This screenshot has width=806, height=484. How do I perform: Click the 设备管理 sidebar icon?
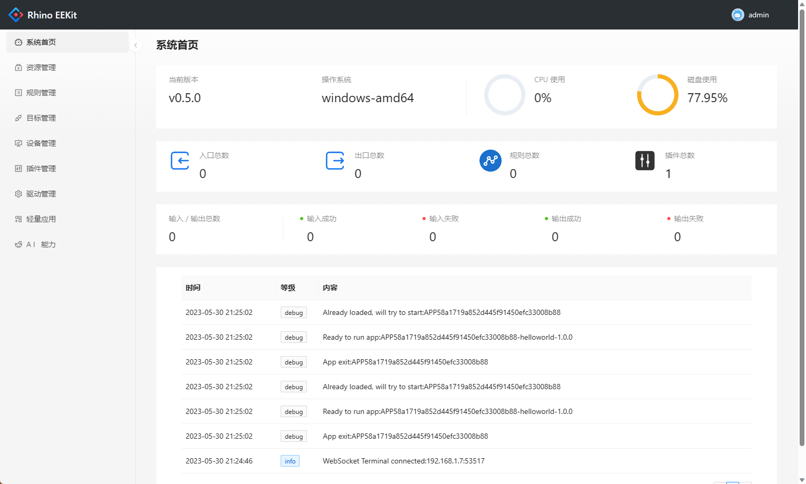(x=18, y=143)
